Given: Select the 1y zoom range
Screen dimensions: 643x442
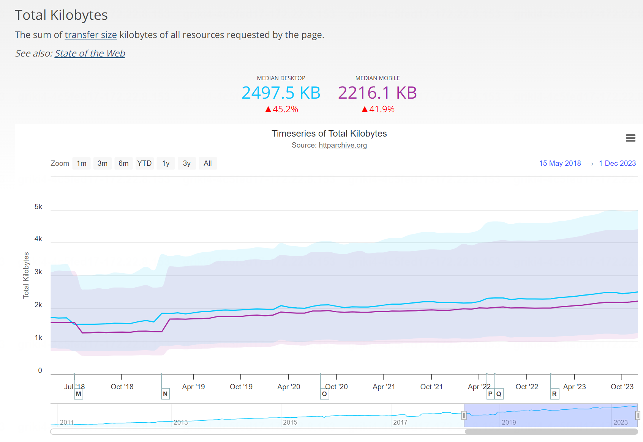Looking at the screenshot, I should coord(166,164).
